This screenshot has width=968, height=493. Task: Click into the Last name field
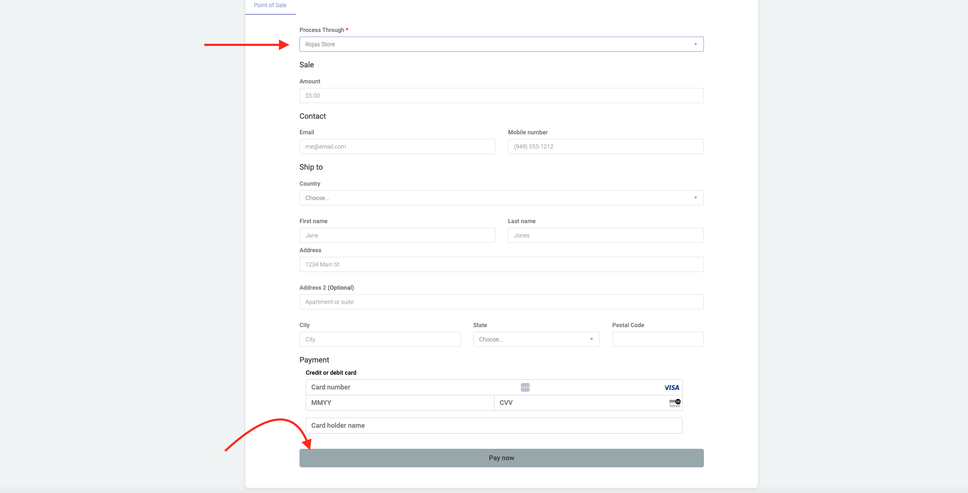click(x=605, y=235)
